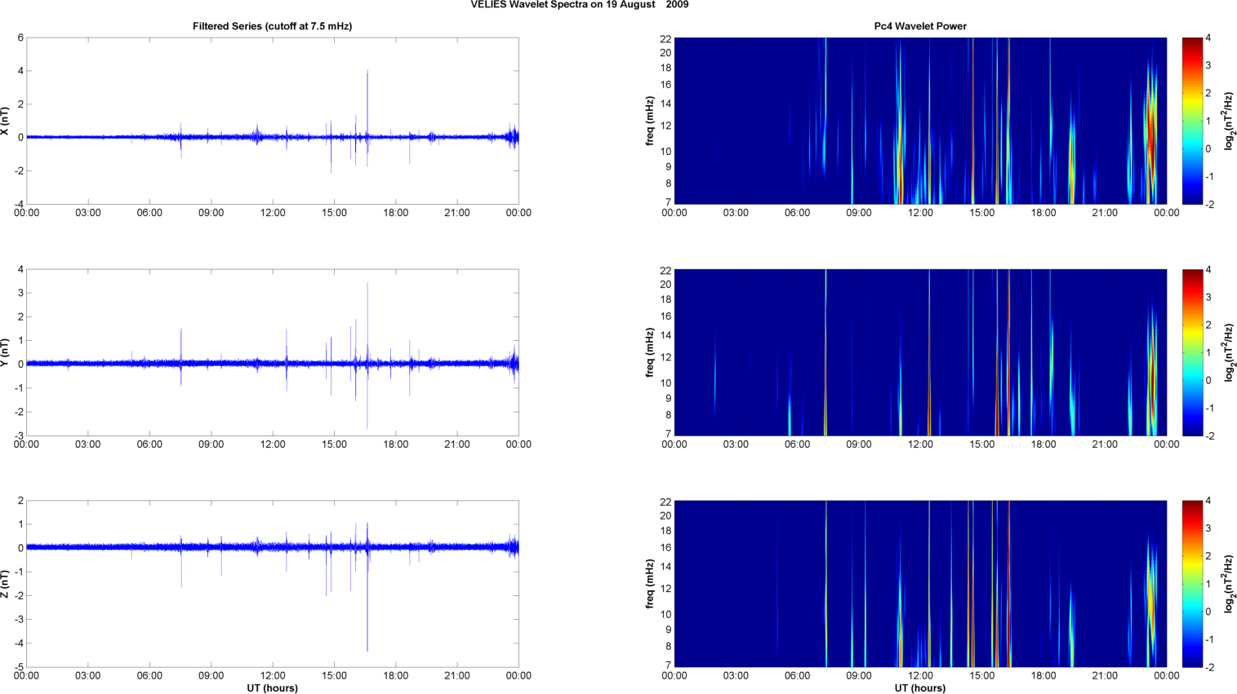Click the 'Pc4 Wavelet Power' plot title

pos(919,26)
